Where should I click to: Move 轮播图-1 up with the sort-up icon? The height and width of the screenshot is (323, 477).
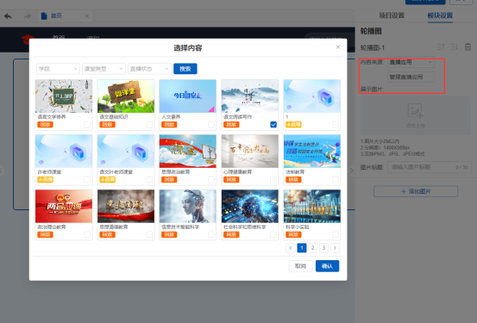tap(441, 47)
